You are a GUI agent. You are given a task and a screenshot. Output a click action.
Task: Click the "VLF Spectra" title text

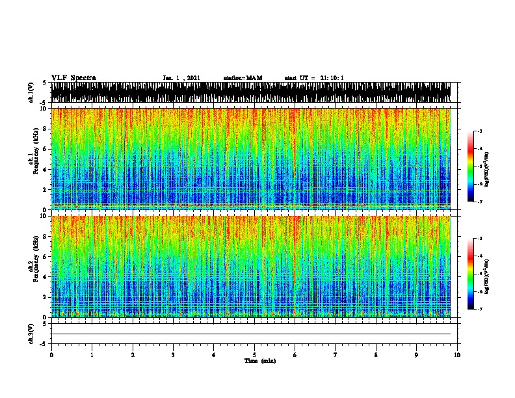tap(73, 77)
